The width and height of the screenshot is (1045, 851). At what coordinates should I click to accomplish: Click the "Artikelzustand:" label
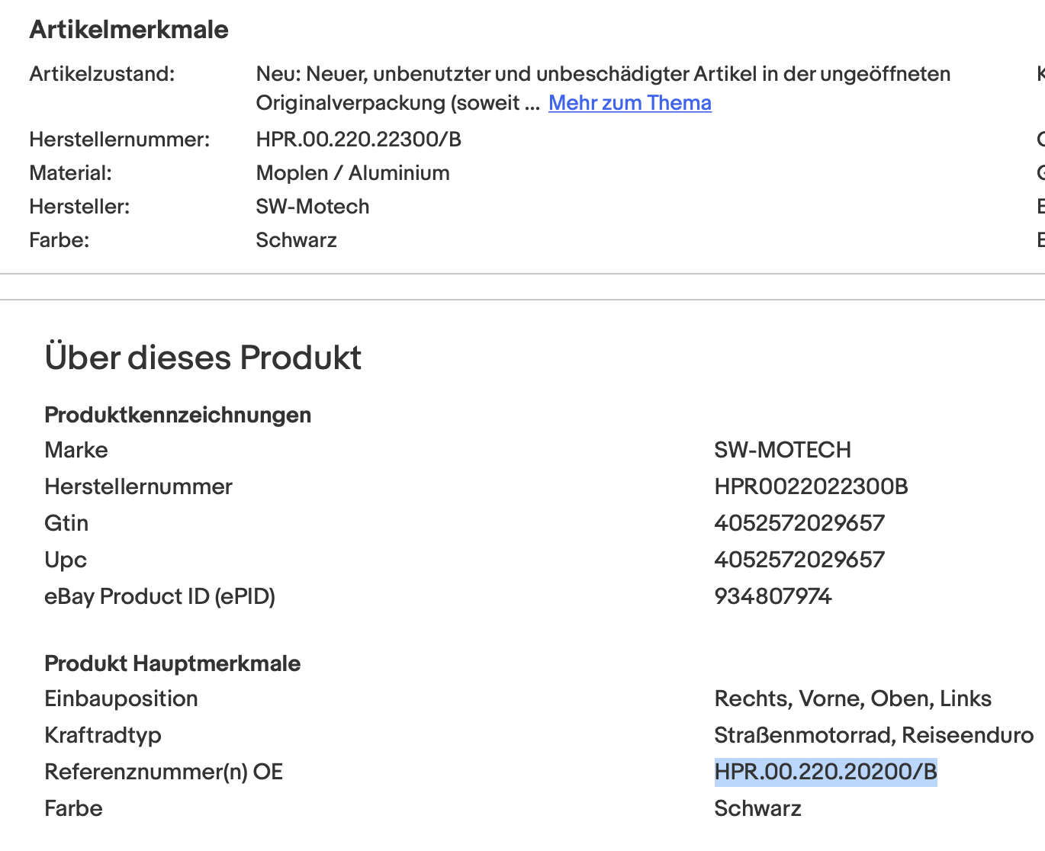click(x=101, y=74)
